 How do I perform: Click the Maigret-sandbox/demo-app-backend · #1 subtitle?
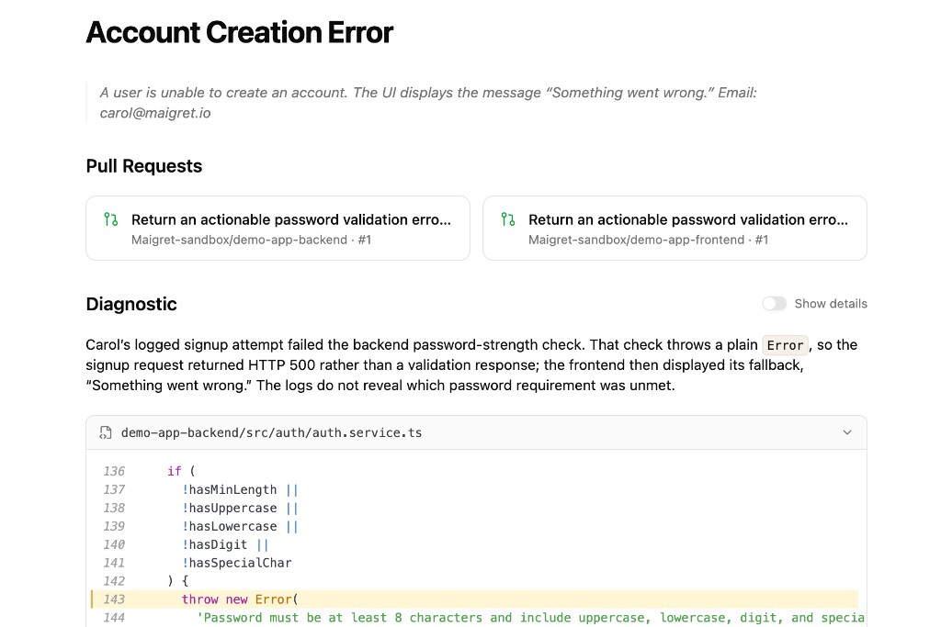252,240
